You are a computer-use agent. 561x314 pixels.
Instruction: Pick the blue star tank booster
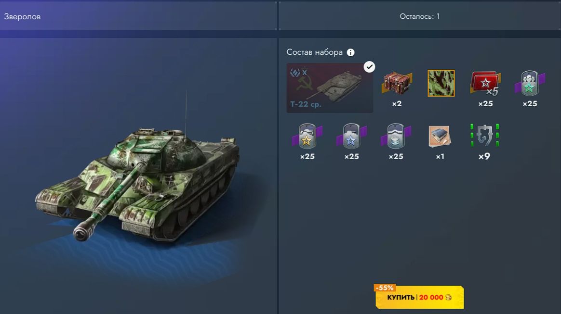pyautogui.click(x=351, y=136)
